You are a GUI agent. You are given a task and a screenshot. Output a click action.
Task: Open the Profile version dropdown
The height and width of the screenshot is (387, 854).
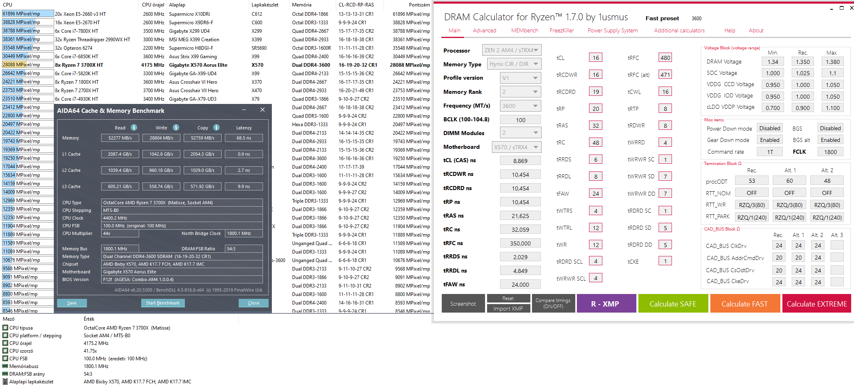pyautogui.click(x=521, y=78)
